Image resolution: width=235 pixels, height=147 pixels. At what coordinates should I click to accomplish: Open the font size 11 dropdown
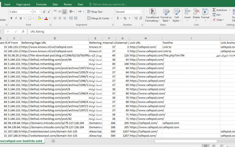click(40, 12)
